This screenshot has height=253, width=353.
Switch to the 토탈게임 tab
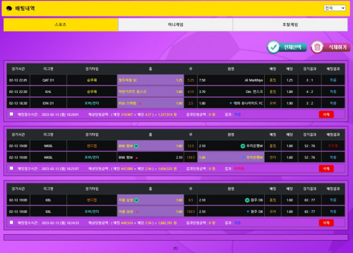tap(290, 25)
